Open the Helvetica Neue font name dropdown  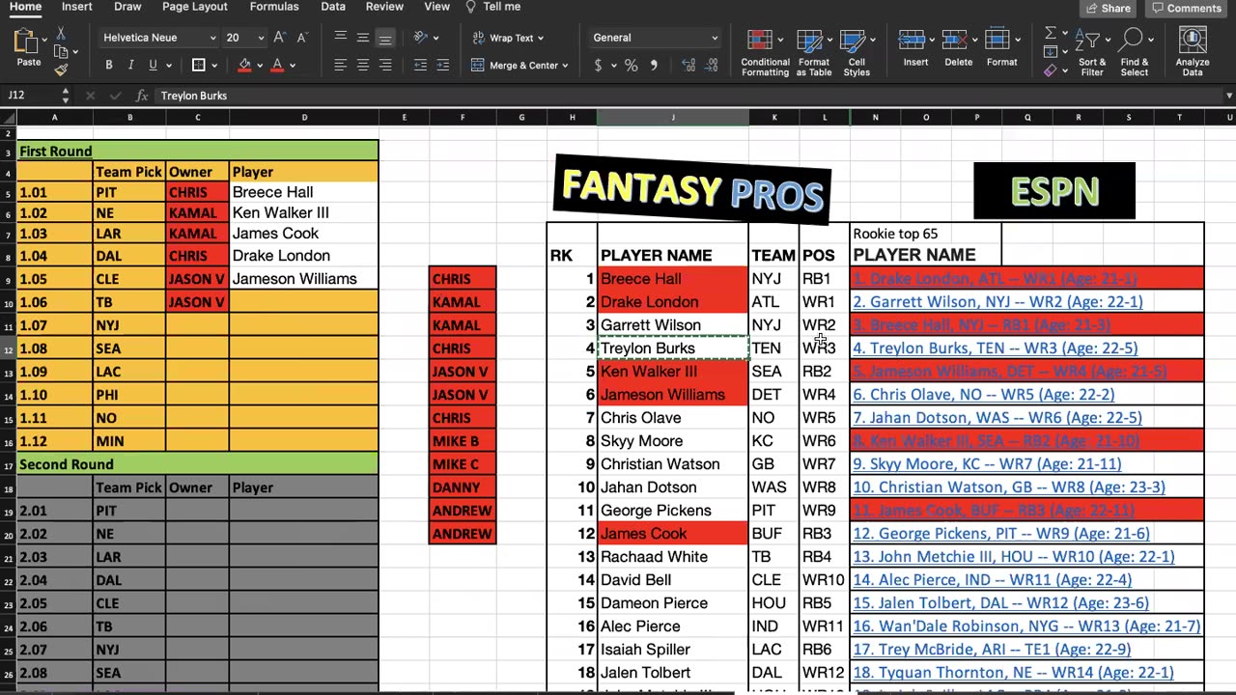click(x=212, y=38)
